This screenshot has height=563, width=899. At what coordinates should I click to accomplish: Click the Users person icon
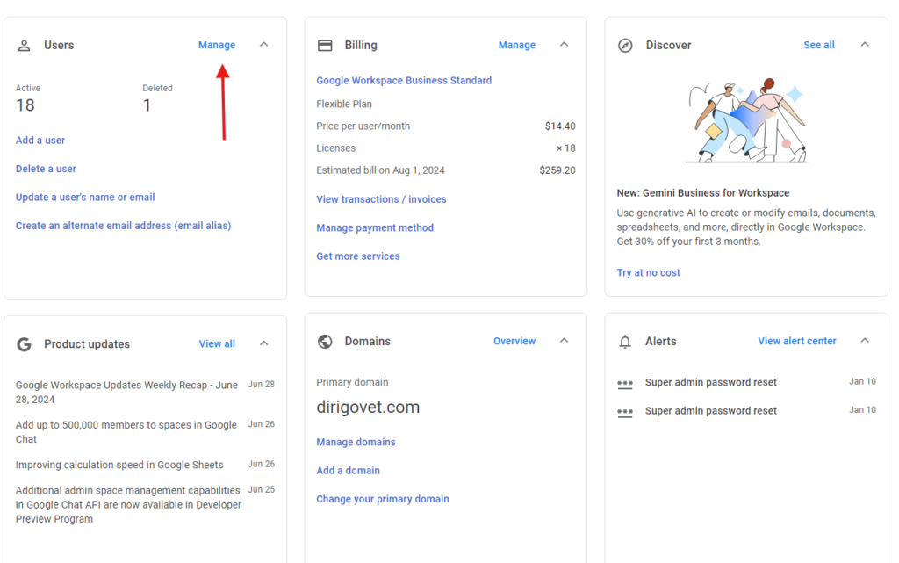pyautogui.click(x=24, y=46)
